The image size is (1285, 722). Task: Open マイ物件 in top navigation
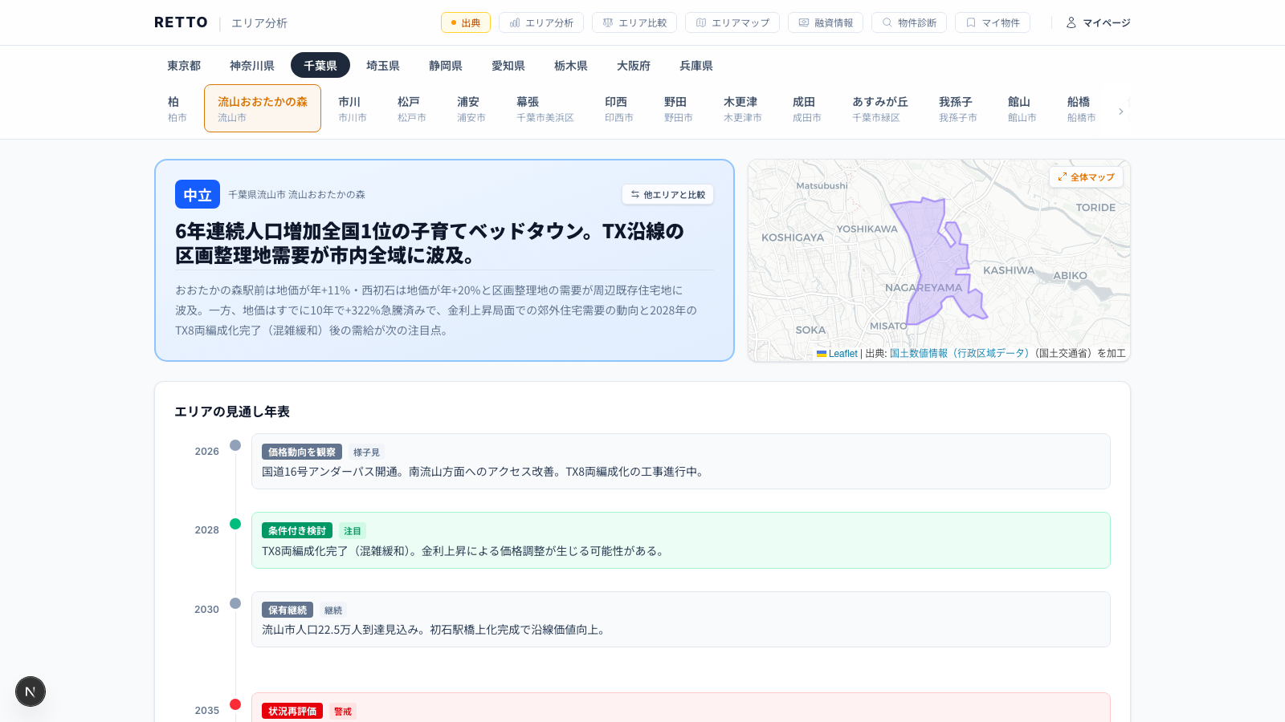pos(993,22)
